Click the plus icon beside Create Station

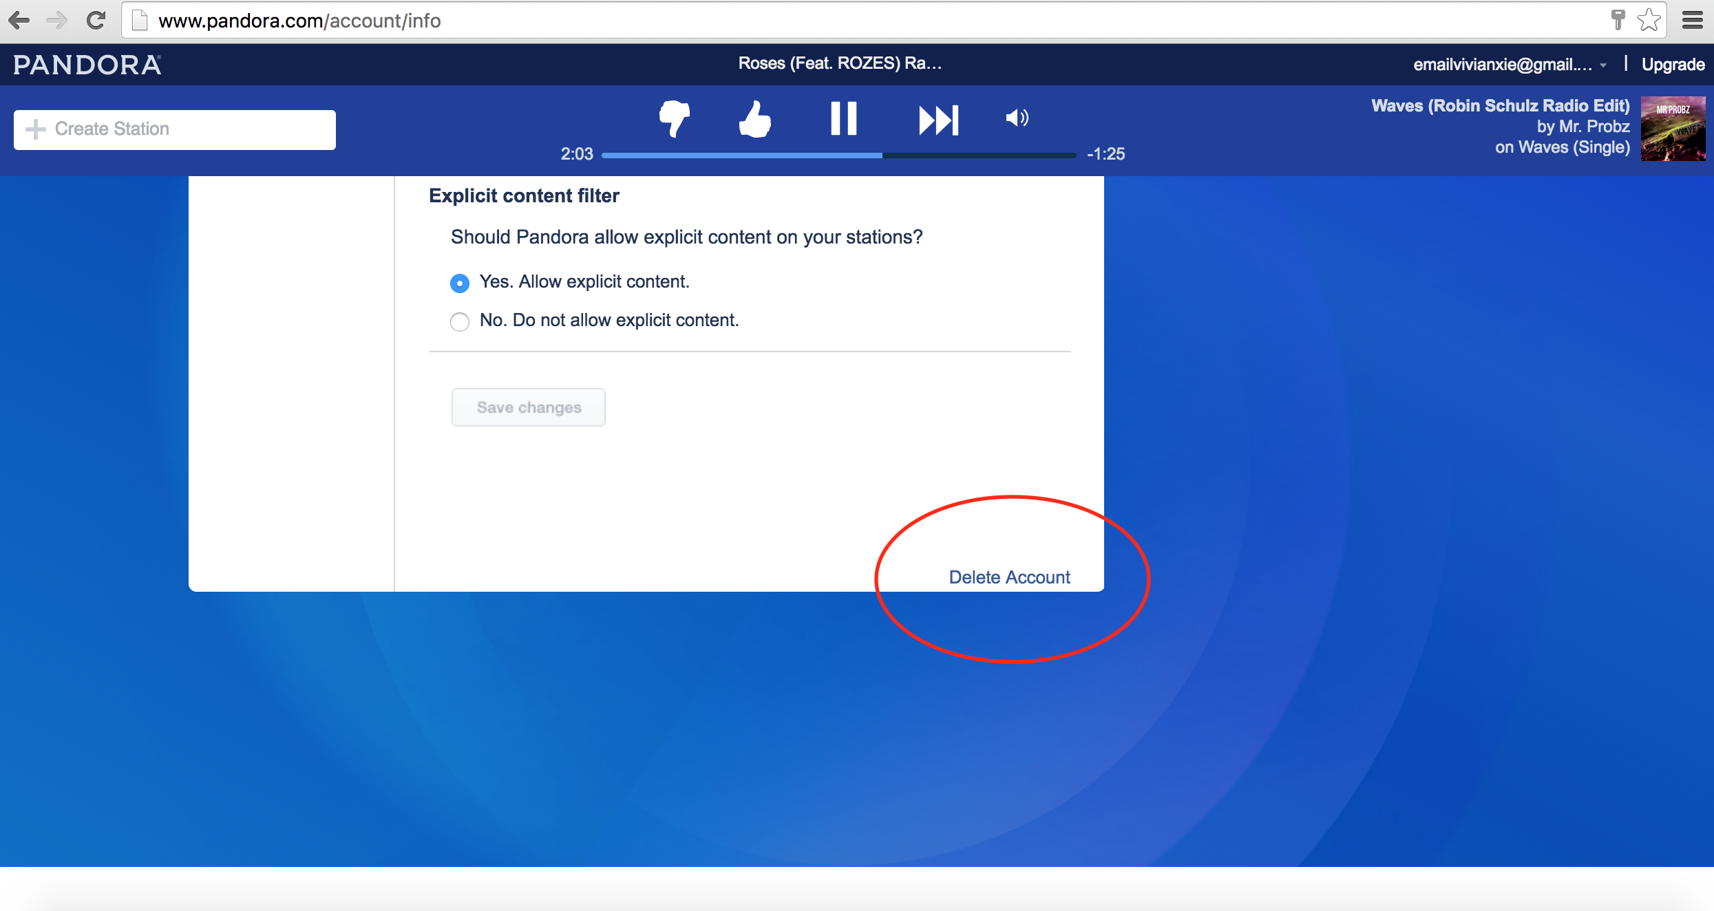point(35,129)
